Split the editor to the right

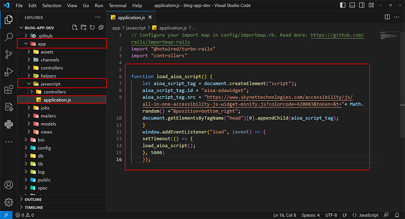tap(387, 17)
